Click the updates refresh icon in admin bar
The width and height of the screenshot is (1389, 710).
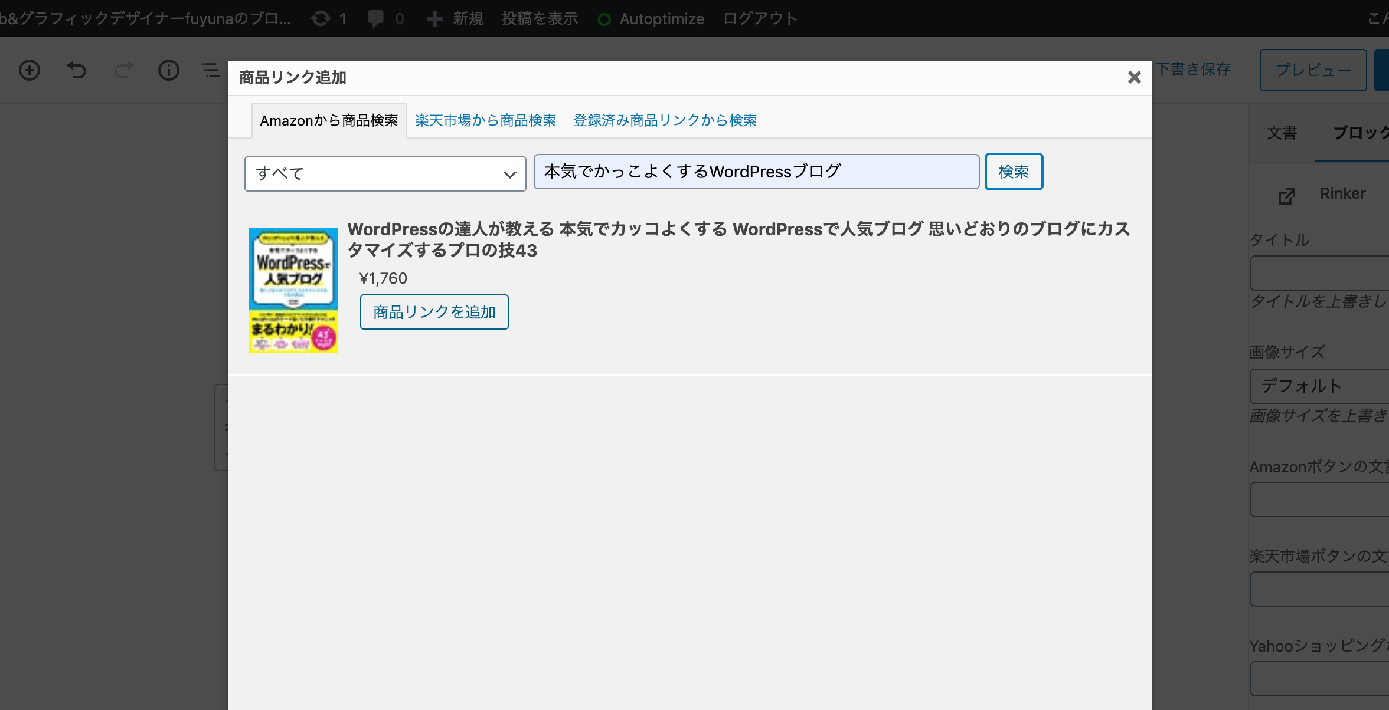tap(321, 18)
